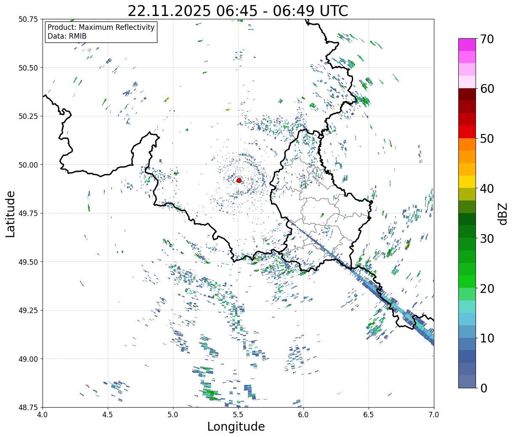
Task: Click the colorbar tick label 50
Action: click(486, 139)
